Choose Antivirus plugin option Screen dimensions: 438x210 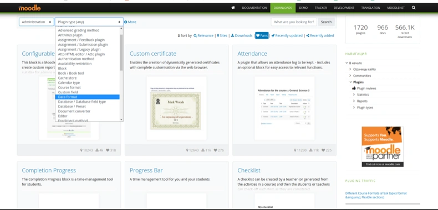(x=88, y=35)
